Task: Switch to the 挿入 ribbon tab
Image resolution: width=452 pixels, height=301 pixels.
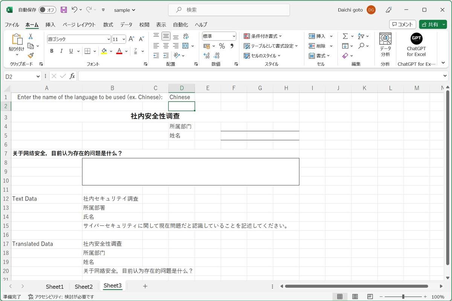Action: tap(50, 24)
